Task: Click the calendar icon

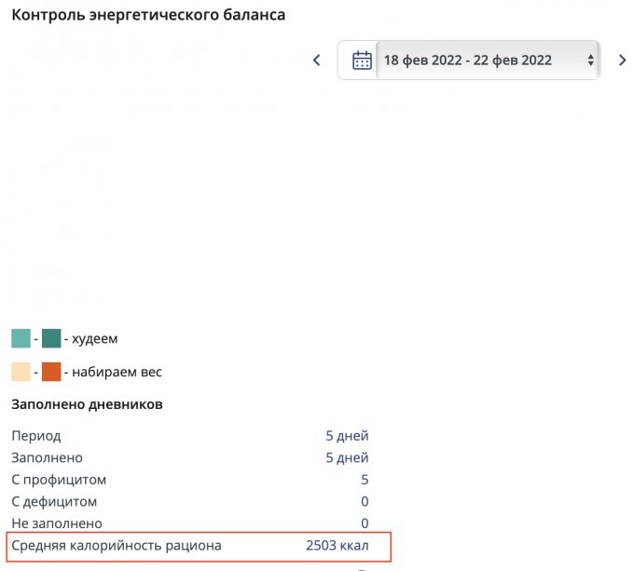Action: pos(362,61)
